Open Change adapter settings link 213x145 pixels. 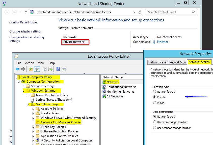25,31
